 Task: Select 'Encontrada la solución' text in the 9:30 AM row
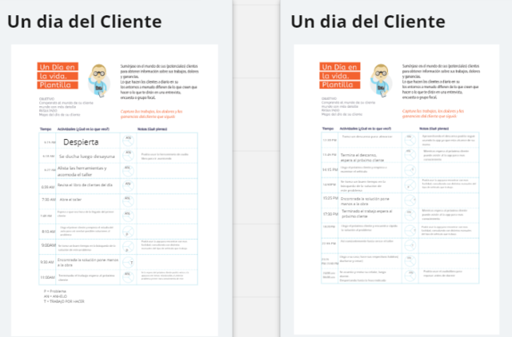[88, 263]
